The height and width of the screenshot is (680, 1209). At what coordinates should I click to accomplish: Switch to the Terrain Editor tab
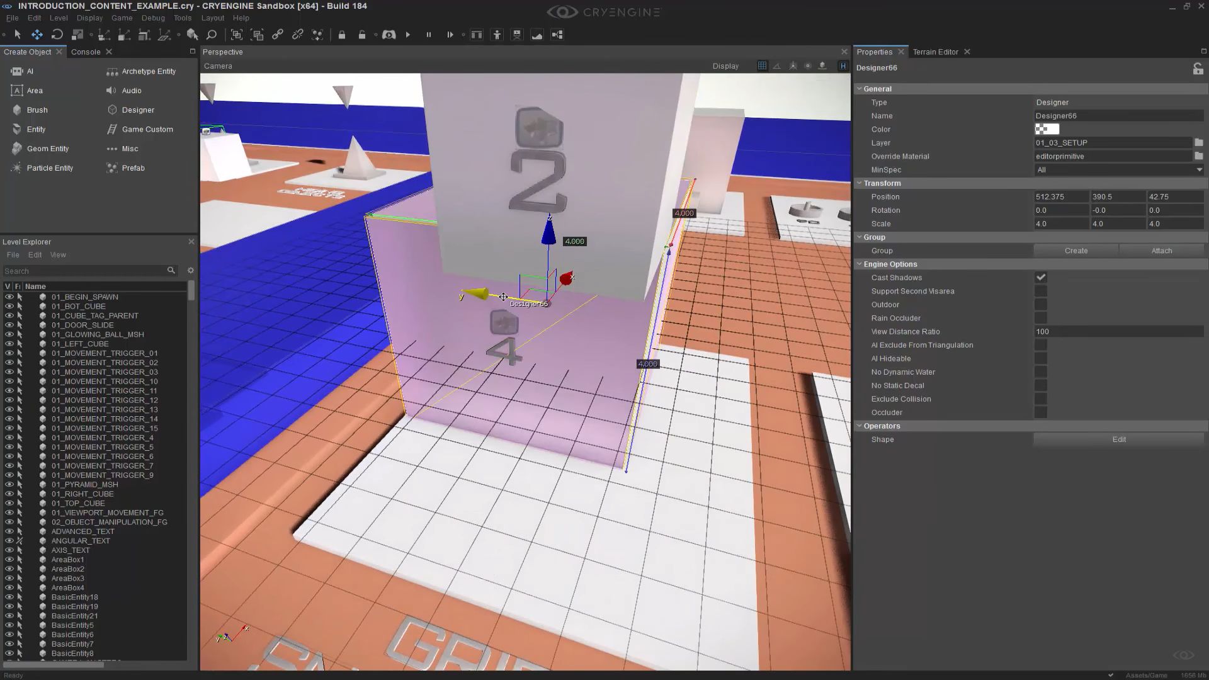[935, 52]
